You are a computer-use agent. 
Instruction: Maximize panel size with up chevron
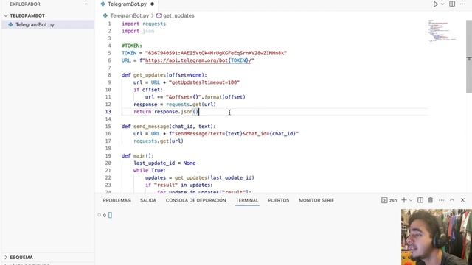pyautogui.click(x=452, y=200)
